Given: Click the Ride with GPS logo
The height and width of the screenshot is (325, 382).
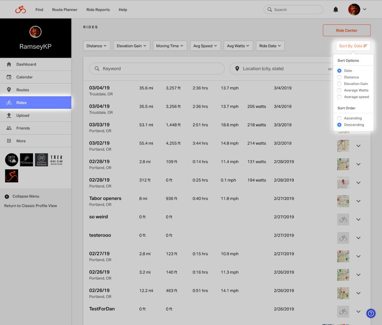Looking at the screenshot, I should pyautogui.click(x=21, y=10).
